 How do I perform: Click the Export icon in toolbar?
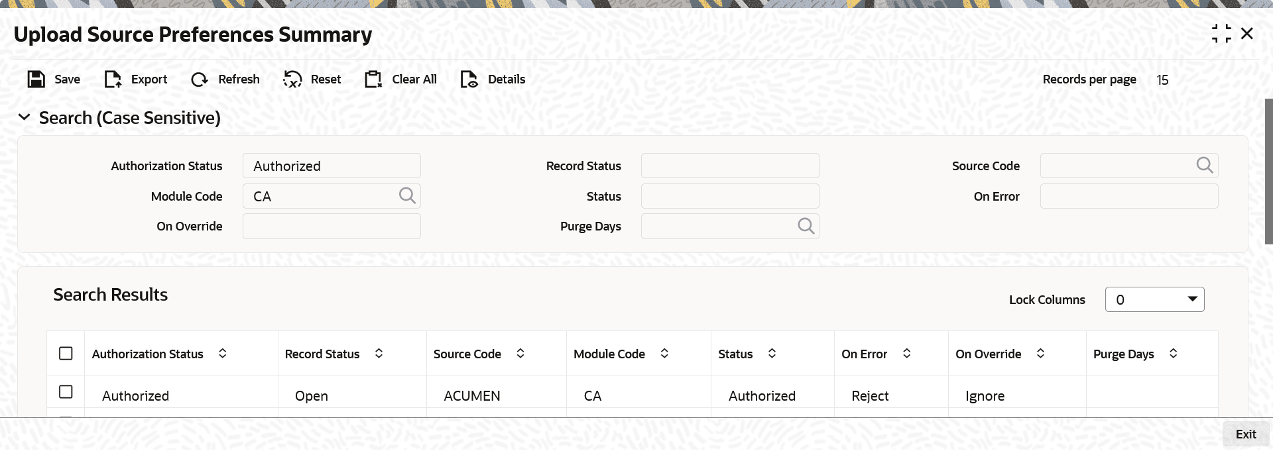click(x=113, y=79)
